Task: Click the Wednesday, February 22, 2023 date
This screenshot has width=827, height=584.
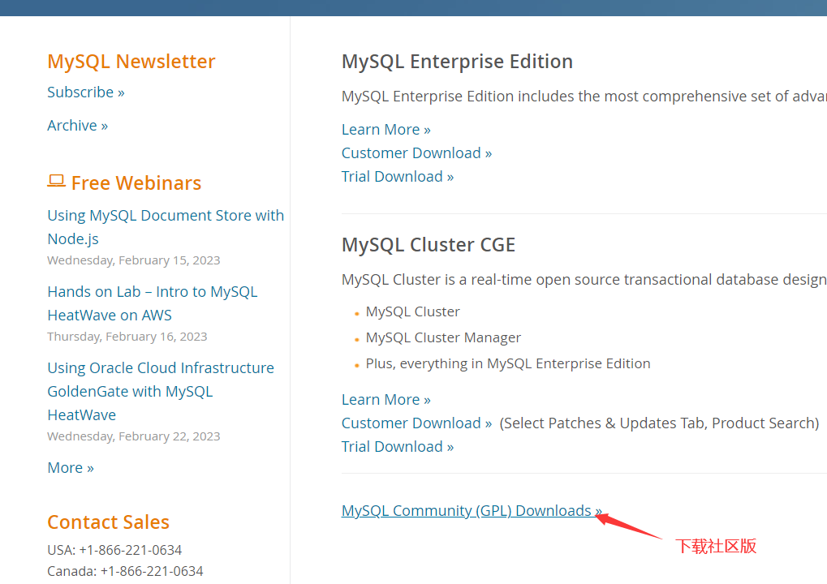Action: pos(133,436)
